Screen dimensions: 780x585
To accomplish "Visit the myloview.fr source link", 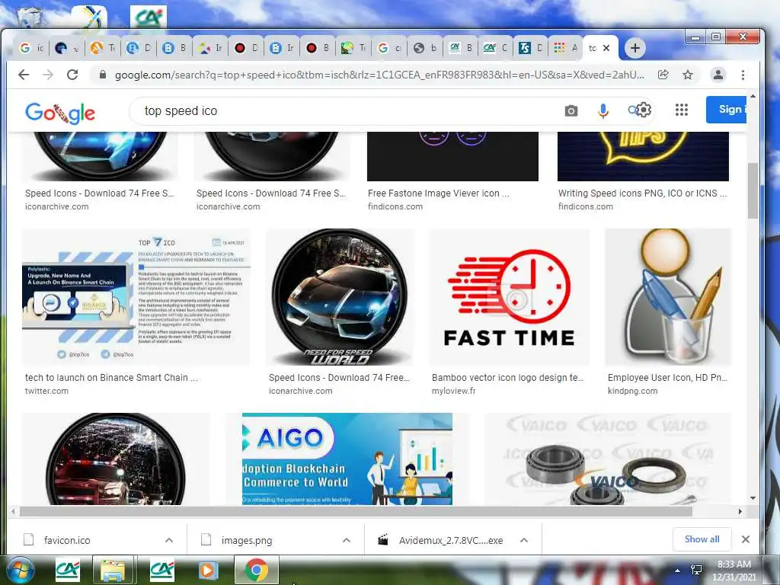I will pos(454,391).
